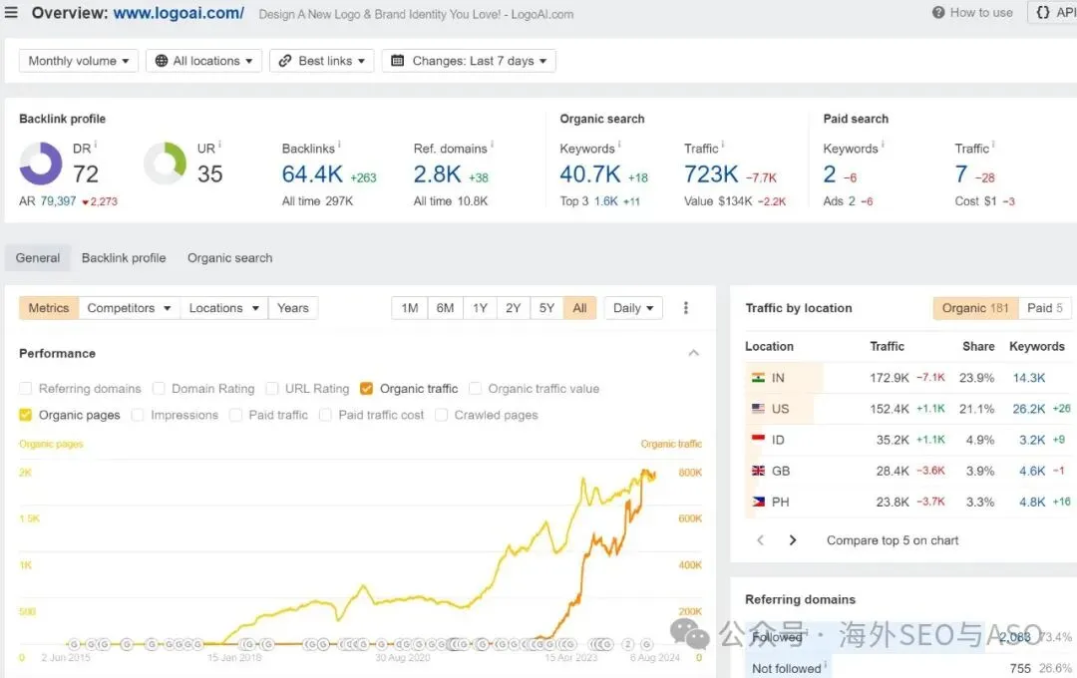Click the API braces icon

point(1043,12)
